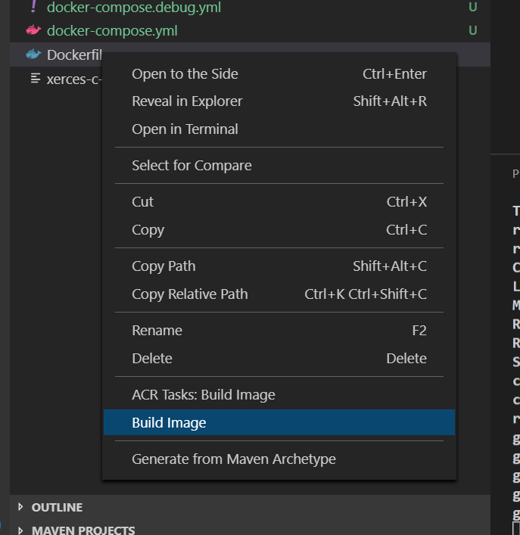Select Cut in the context menu
Image resolution: width=520 pixels, height=535 pixels.
[142, 202]
